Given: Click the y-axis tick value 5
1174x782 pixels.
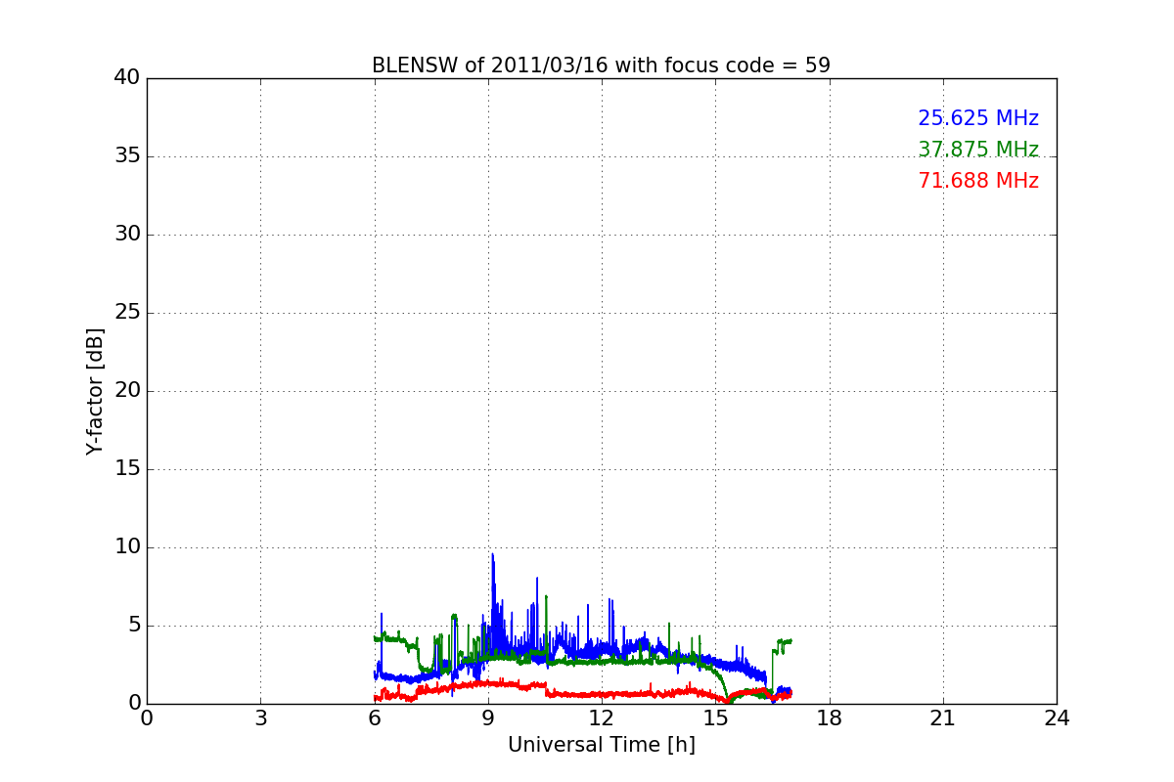Looking at the screenshot, I should point(133,626).
